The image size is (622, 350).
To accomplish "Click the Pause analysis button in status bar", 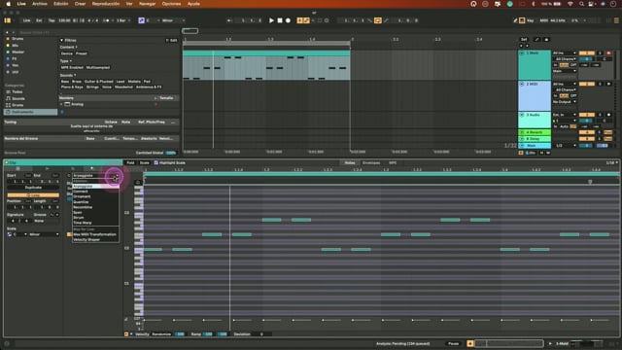I will pos(454,343).
